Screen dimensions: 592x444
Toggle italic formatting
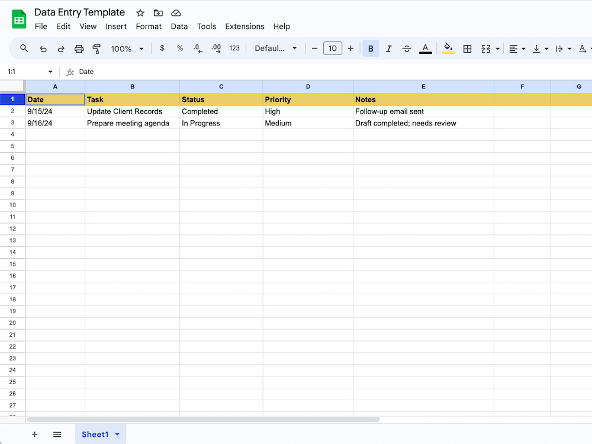[x=388, y=49]
